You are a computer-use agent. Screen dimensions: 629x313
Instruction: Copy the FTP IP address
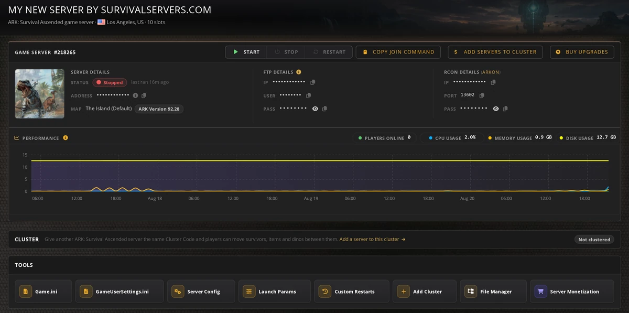point(313,82)
